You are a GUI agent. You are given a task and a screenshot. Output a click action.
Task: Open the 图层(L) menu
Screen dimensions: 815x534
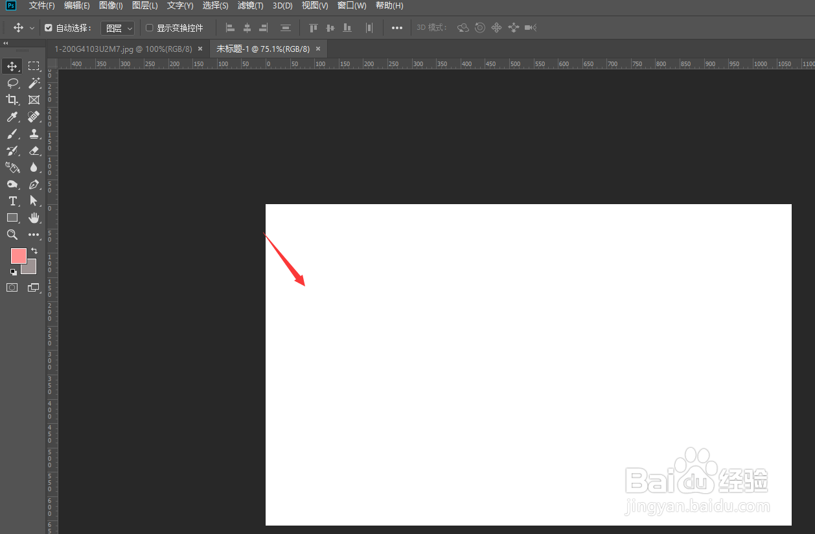144,6
